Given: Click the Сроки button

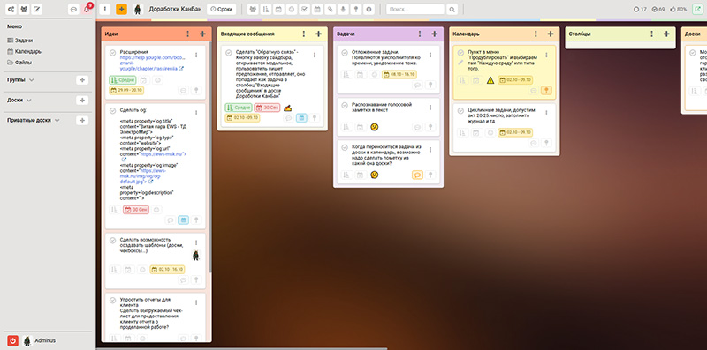Looking at the screenshot, I should point(222,9).
